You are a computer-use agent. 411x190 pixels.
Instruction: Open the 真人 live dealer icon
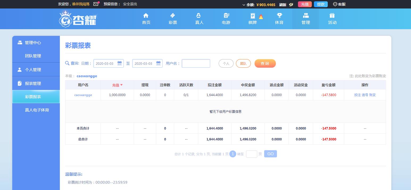coord(199,15)
